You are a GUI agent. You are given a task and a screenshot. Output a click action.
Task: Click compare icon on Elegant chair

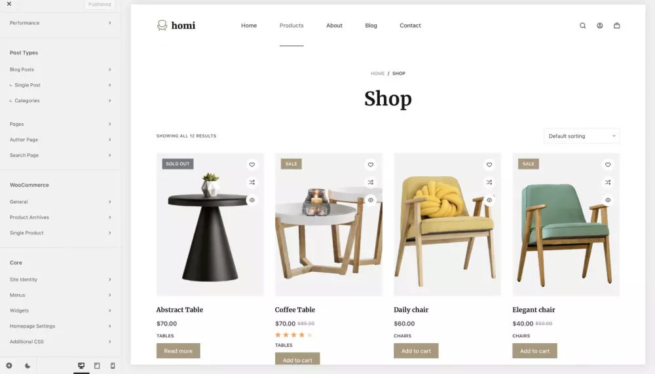[608, 182]
